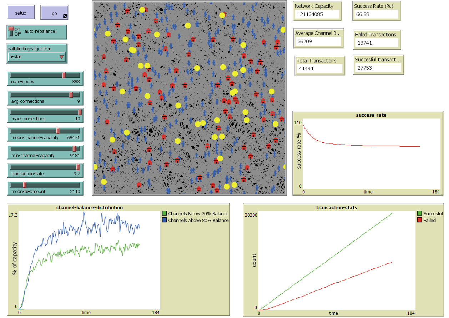Image resolution: width=449 pixels, height=318 pixels.
Task: Click the red Failed legend swatch
Action: (419, 220)
